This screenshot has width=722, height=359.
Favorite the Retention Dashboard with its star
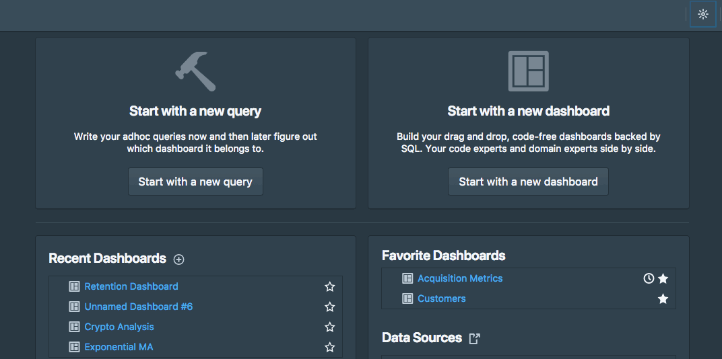click(x=330, y=287)
